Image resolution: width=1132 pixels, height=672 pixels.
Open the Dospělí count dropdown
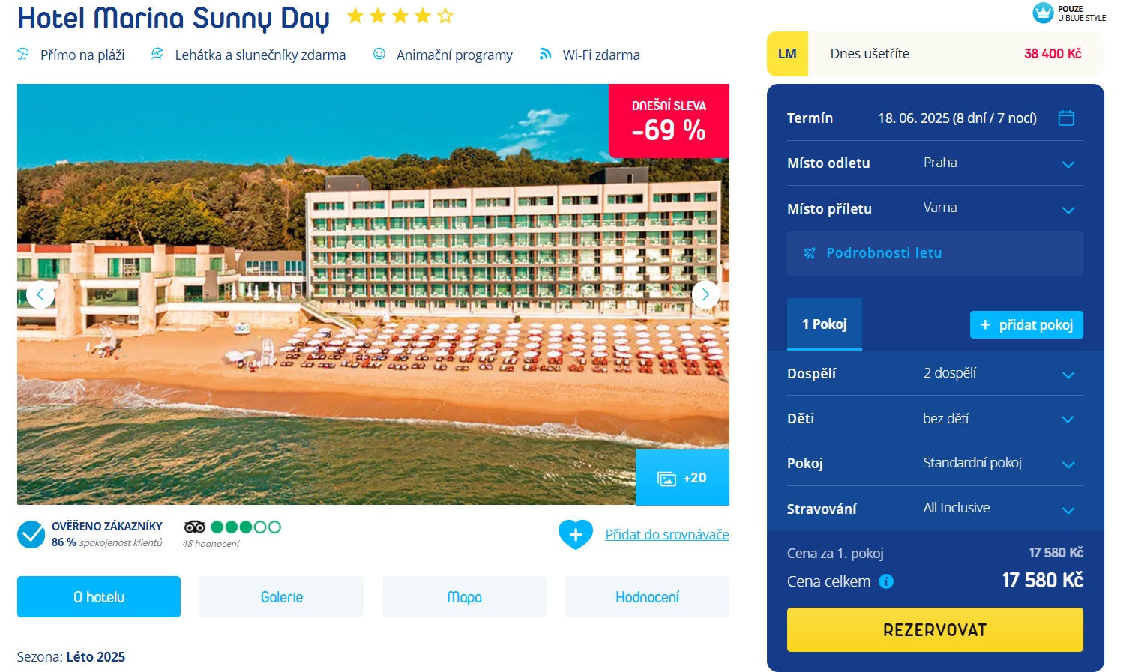(1068, 375)
